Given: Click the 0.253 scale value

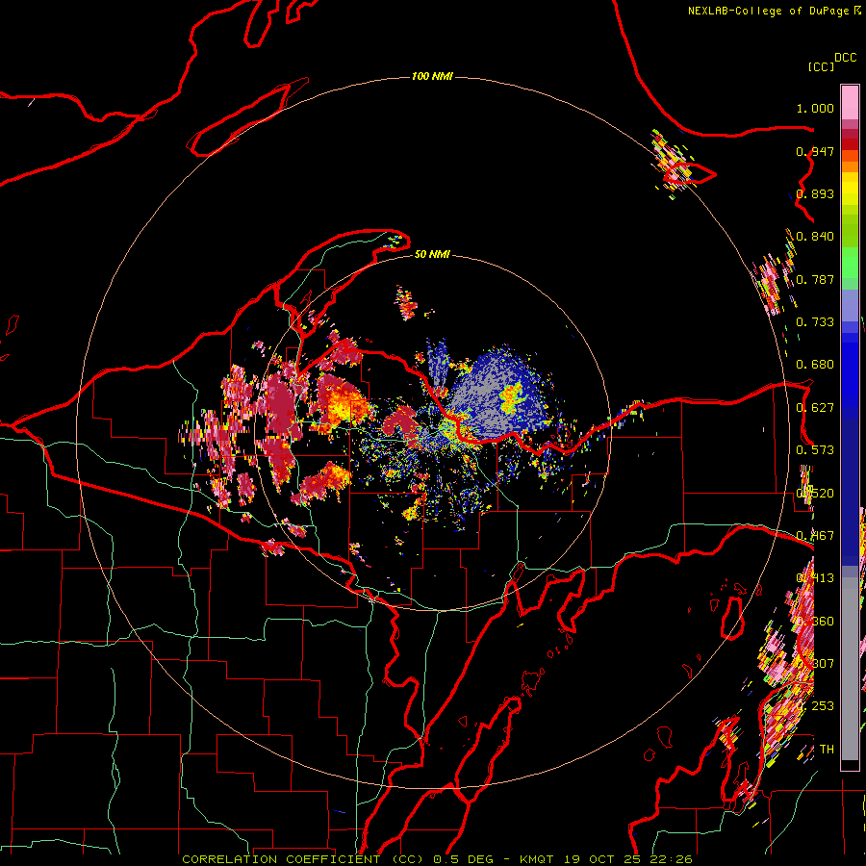Looking at the screenshot, I should pos(815,706).
